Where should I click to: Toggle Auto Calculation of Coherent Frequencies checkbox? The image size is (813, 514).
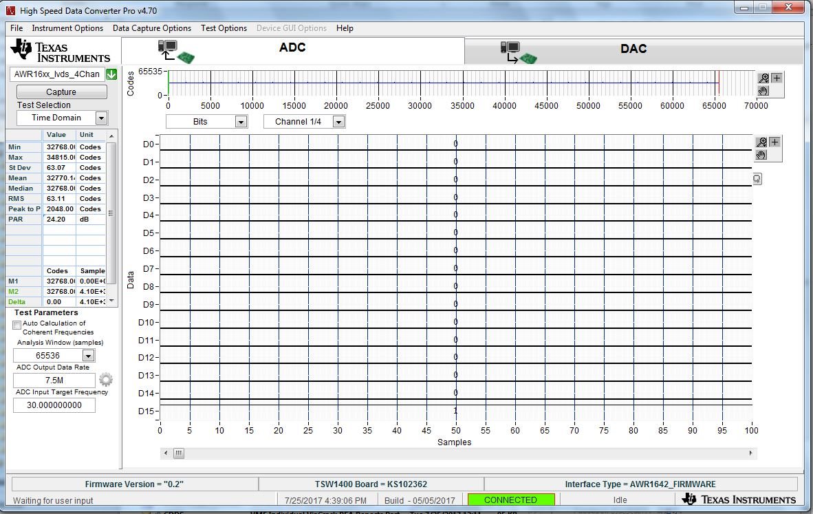pos(17,325)
